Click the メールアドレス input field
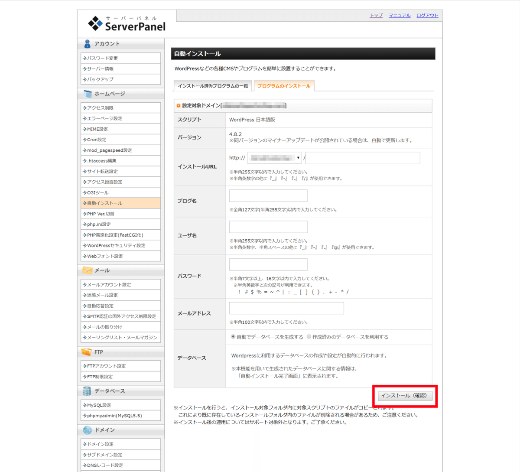This screenshot has width=520, height=472. coord(286,308)
